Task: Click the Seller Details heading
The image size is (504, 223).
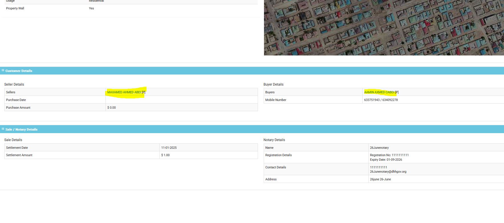Action: point(14,84)
